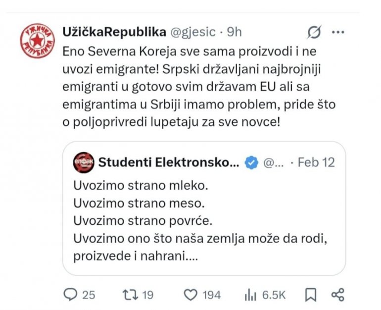
Task: Click the truncated @... handle in quote
Action: coord(272,162)
